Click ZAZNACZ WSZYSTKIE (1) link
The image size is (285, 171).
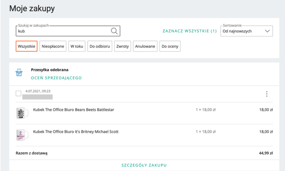click(x=189, y=31)
